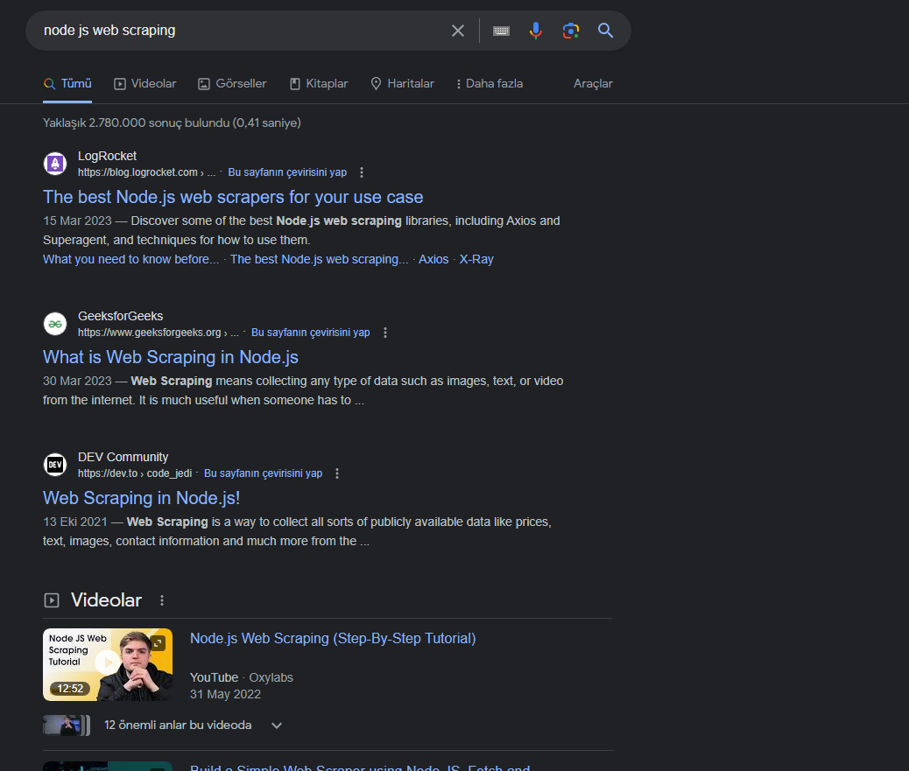Translate the DEV Community page link
The height and width of the screenshot is (771, 909).
[x=264, y=473]
